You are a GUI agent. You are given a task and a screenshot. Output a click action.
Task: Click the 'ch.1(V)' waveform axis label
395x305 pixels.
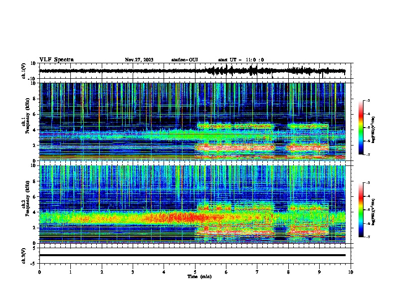pyautogui.click(x=24, y=71)
